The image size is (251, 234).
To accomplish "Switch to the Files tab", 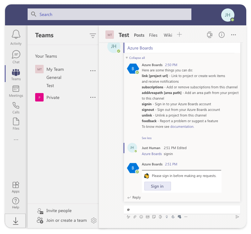I will 153,35.
